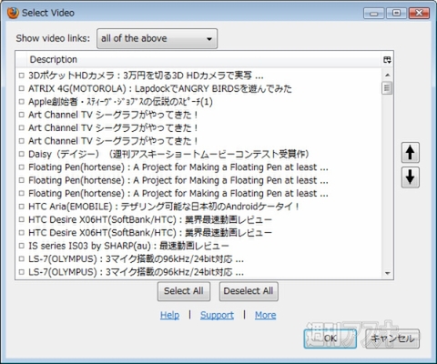Move selected video down with the arrow button
The width and height of the screenshot is (437, 364).
tap(411, 177)
